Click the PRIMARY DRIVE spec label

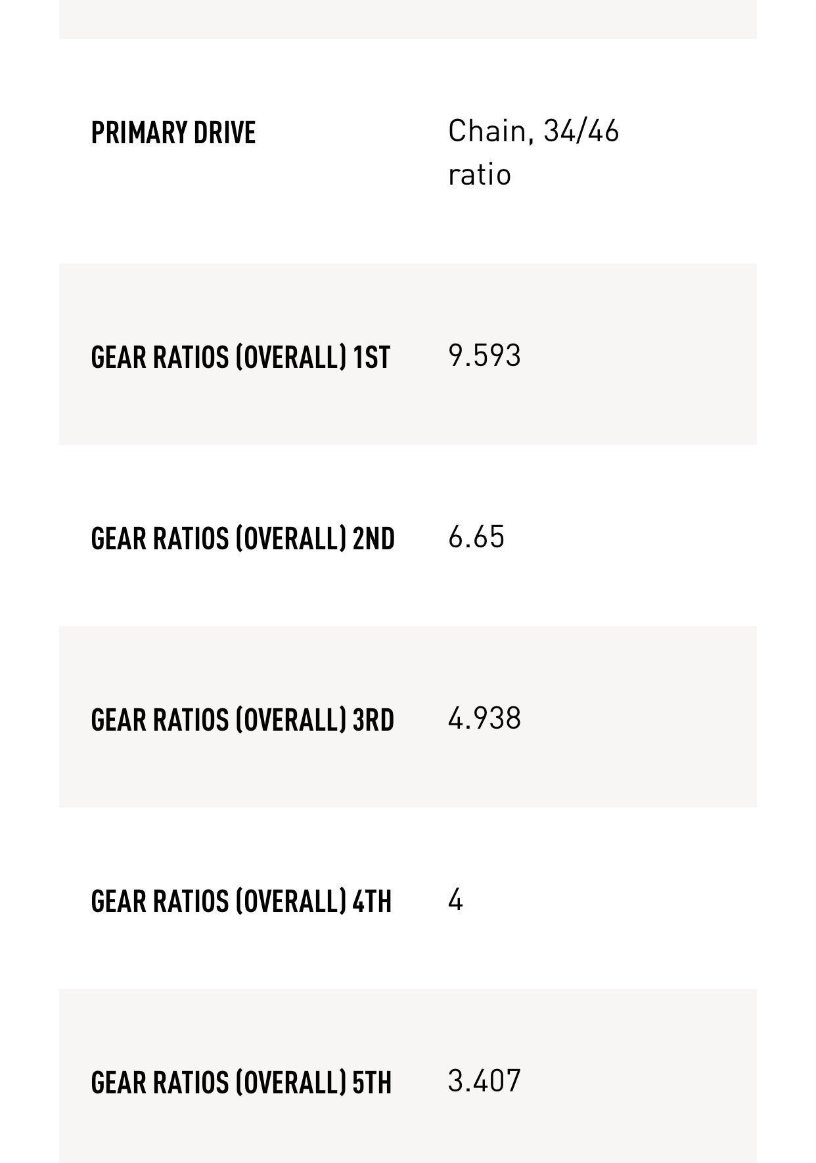click(173, 133)
